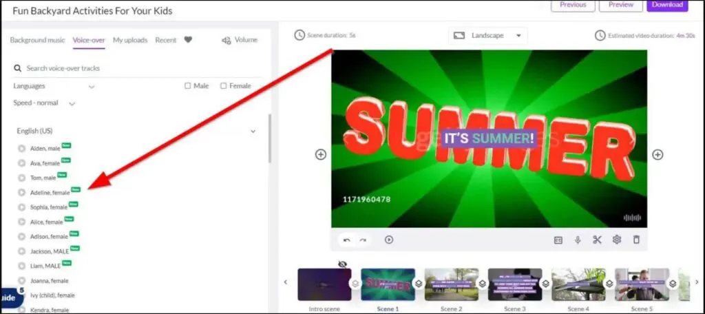Collapse the English (US) voice list
705x314 pixels.
(x=253, y=132)
